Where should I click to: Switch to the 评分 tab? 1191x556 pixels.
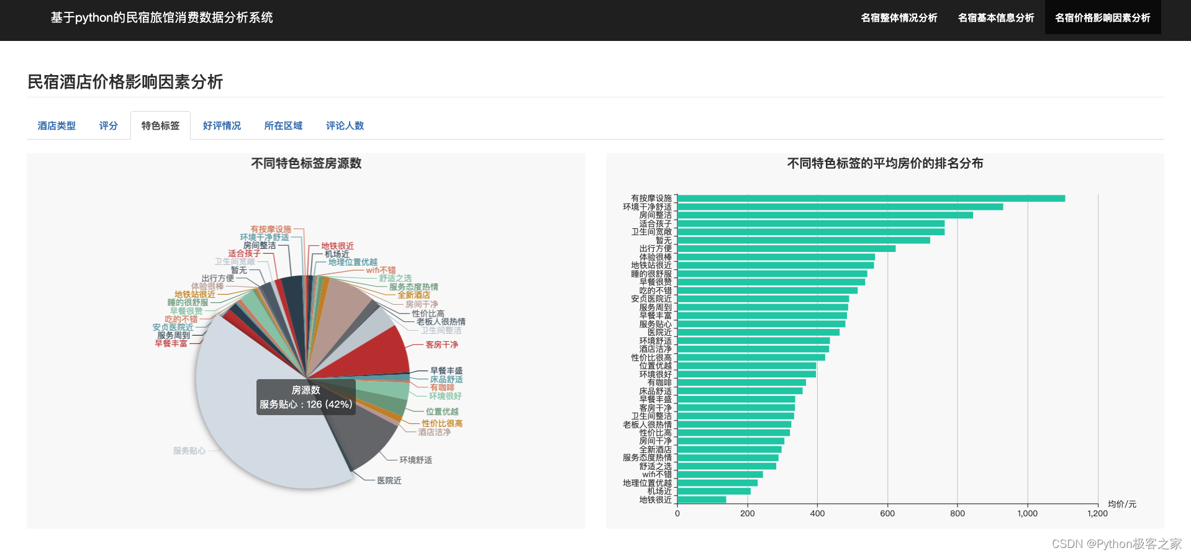tap(108, 125)
